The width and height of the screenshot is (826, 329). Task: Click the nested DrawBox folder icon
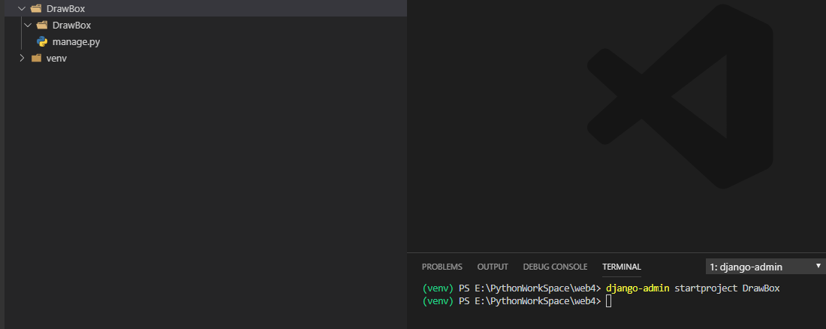point(42,25)
